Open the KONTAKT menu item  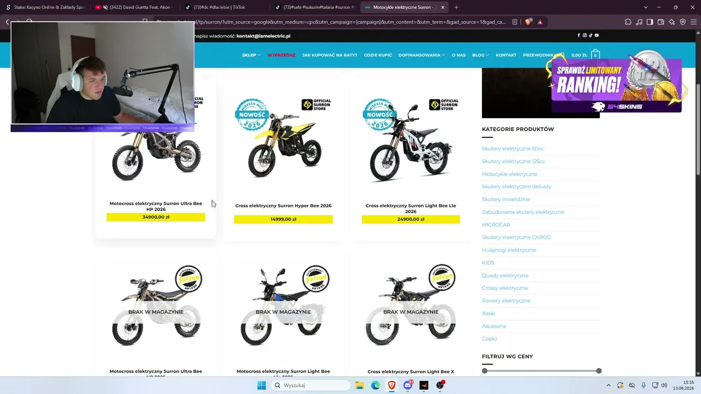tap(506, 55)
